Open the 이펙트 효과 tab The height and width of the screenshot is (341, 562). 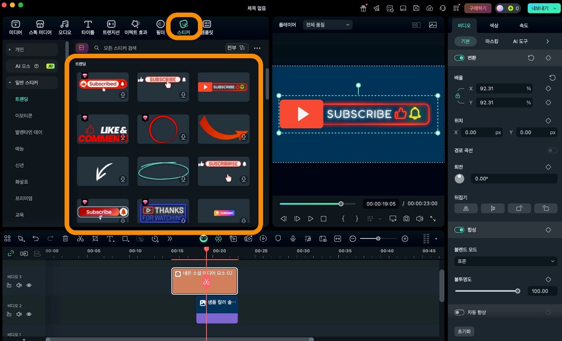tap(136, 27)
